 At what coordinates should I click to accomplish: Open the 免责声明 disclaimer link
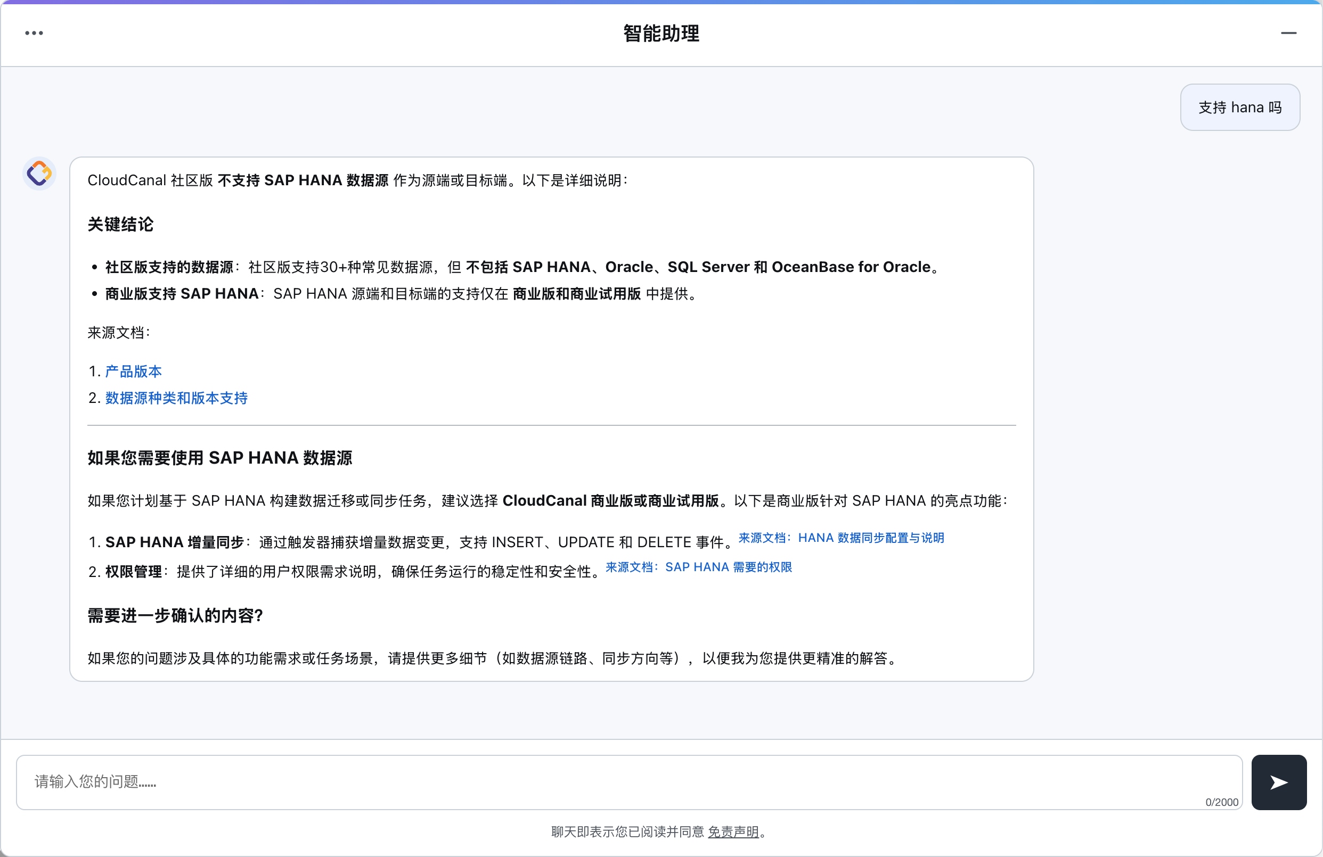pyautogui.click(x=733, y=831)
